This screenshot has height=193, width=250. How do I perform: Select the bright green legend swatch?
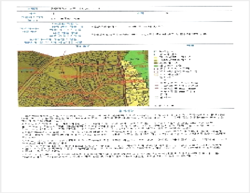156,66
